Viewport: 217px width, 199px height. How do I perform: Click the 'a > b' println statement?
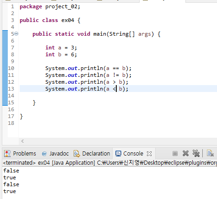click(x=87, y=82)
